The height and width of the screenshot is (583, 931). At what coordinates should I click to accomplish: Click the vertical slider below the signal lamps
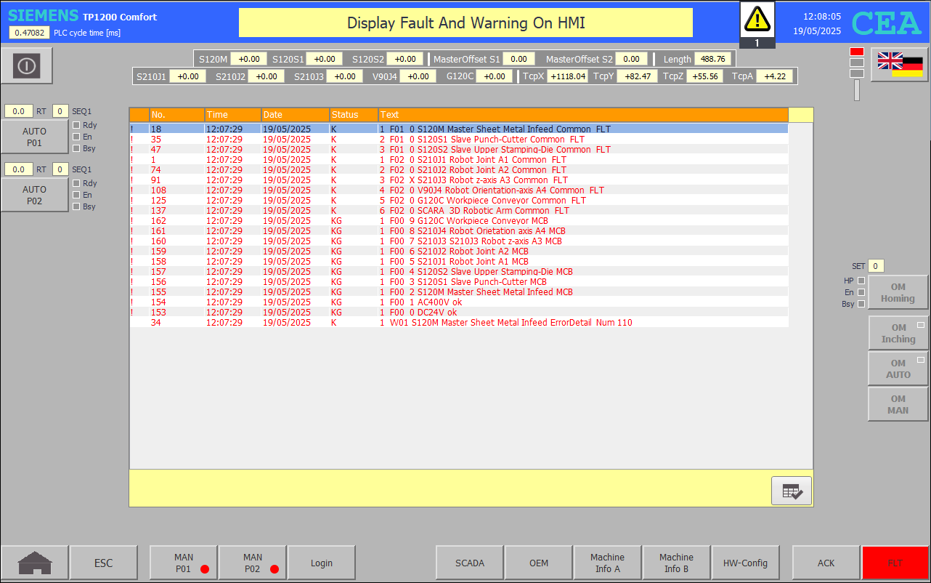tap(856, 90)
